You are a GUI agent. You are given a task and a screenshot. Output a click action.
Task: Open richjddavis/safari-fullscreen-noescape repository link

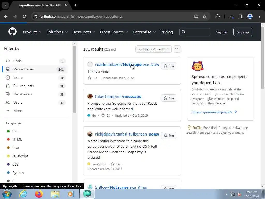[x=127, y=134]
